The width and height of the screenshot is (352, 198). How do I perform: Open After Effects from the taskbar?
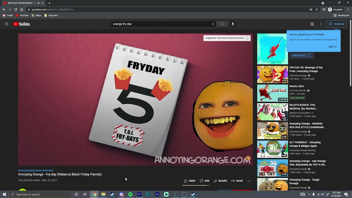pos(157,194)
